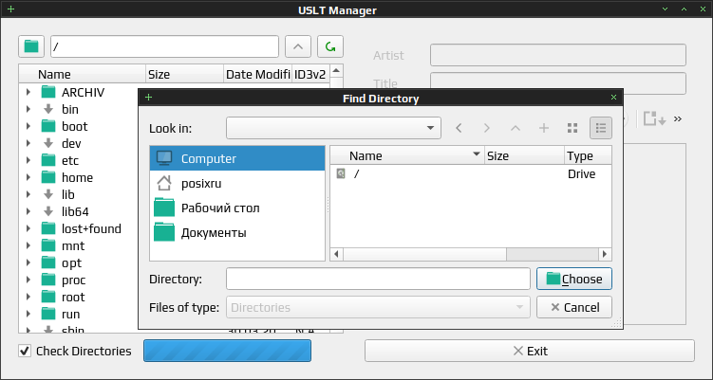Sort file tree by Name column
This screenshot has height=380, width=713.
tap(83, 74)
